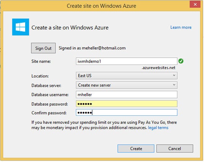Image resolution: width=204 pixels, height=162 pixels.
Task: Click the Database password field
Action: tap(127, 104)
